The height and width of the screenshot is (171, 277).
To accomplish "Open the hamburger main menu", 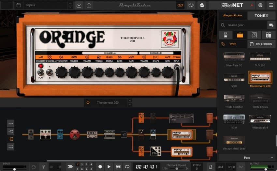I will pos(271,5).
